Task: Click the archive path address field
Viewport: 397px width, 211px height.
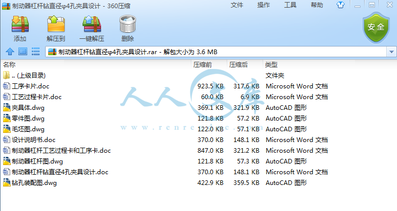Action: click(216, 52)
